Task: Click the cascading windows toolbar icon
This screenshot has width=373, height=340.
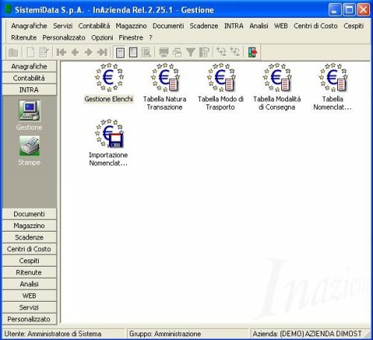Action: click(x=177, y=52)
